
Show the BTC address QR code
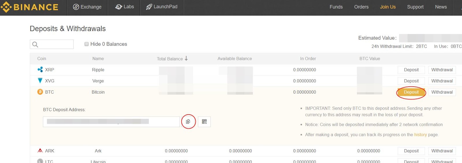[x=204, y=122]
